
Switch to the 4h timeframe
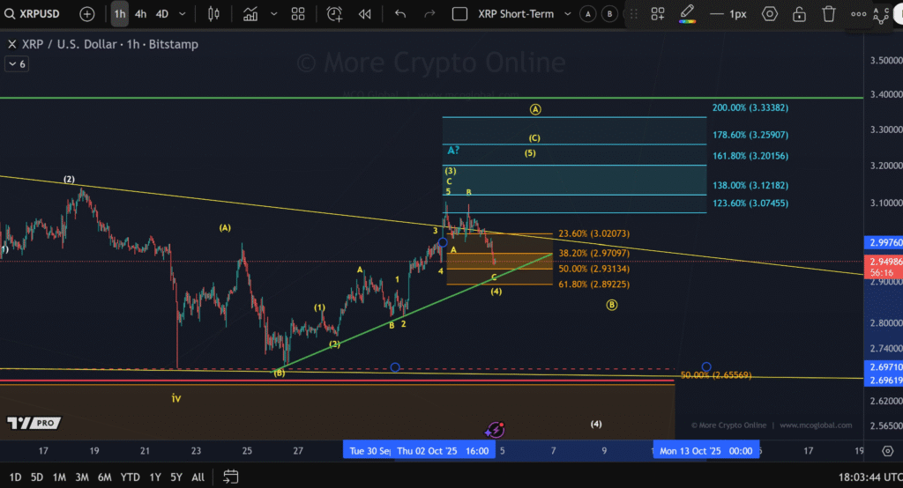coord(140,14)
